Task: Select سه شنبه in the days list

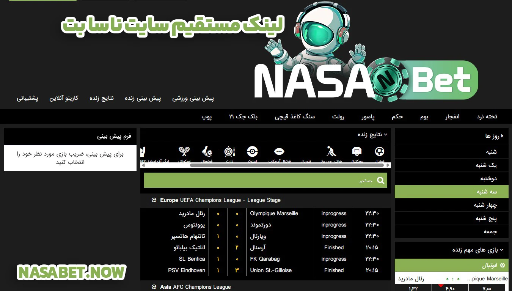Action: tap(487, 192)
